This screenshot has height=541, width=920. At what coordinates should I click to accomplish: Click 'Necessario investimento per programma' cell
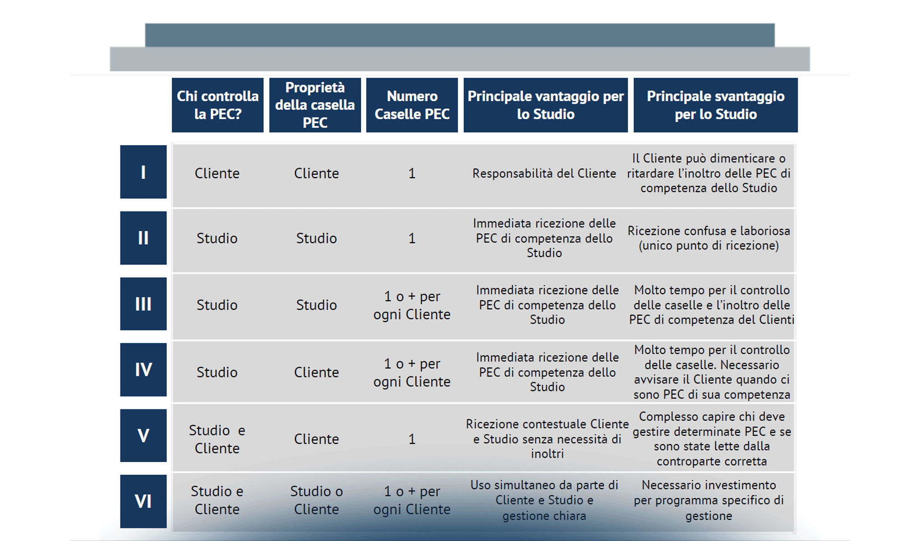click(x=708, y=500)
